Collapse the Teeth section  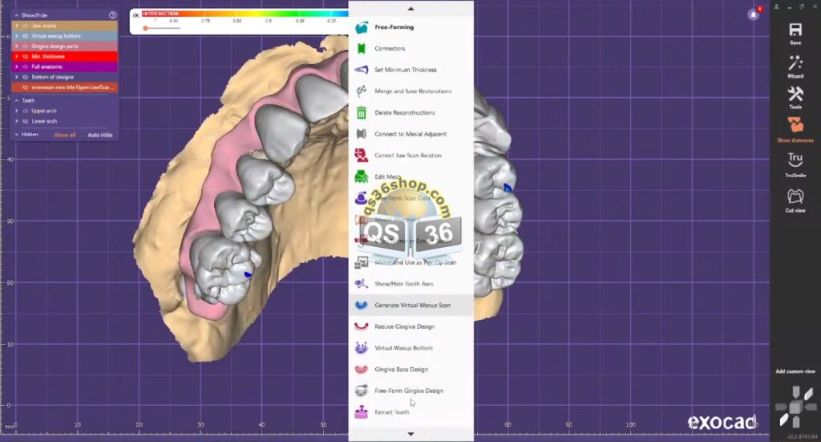(17, 100)
